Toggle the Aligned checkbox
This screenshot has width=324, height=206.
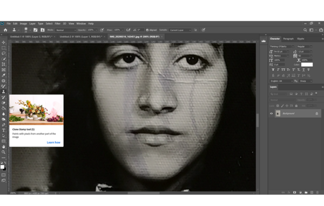[147, 30]
